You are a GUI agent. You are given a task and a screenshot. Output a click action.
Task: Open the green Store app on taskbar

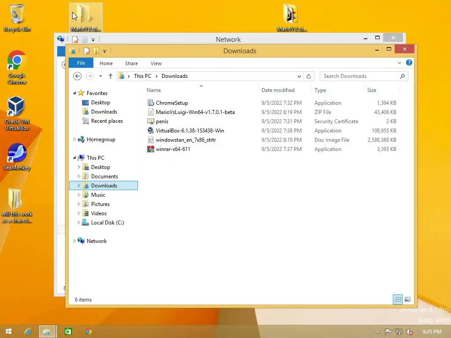(x=68, y=331)
